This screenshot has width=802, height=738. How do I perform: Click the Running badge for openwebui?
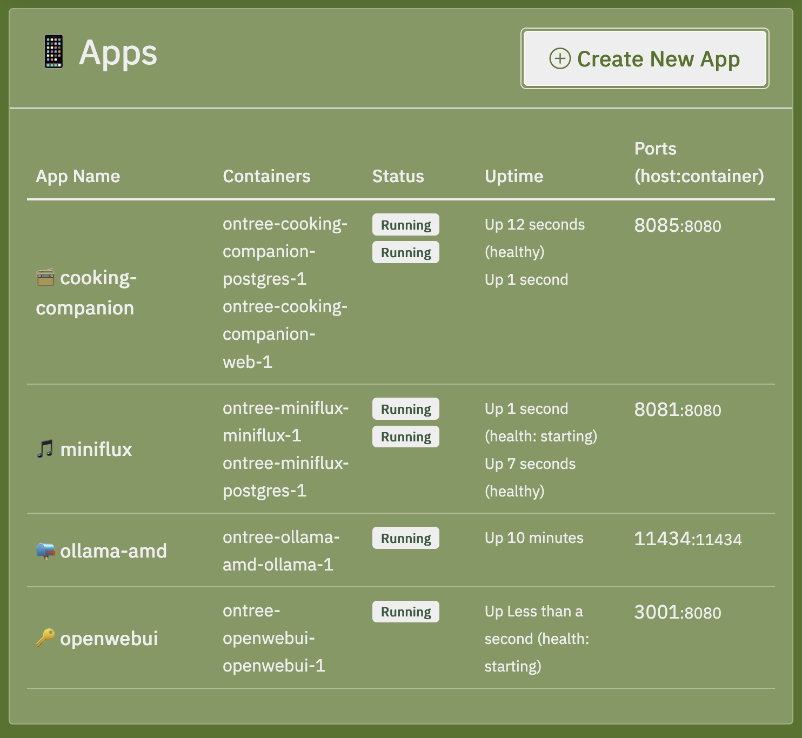click(x=405, y=611)
